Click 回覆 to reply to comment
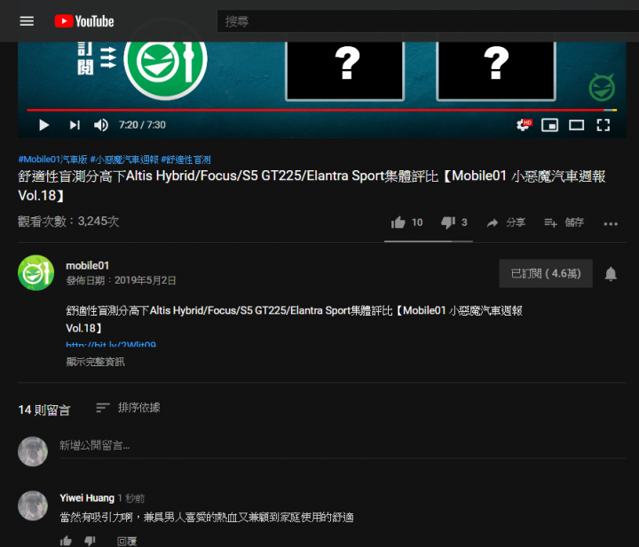The width and height of the screenshot is (639, 547). (x=127, y=542)
